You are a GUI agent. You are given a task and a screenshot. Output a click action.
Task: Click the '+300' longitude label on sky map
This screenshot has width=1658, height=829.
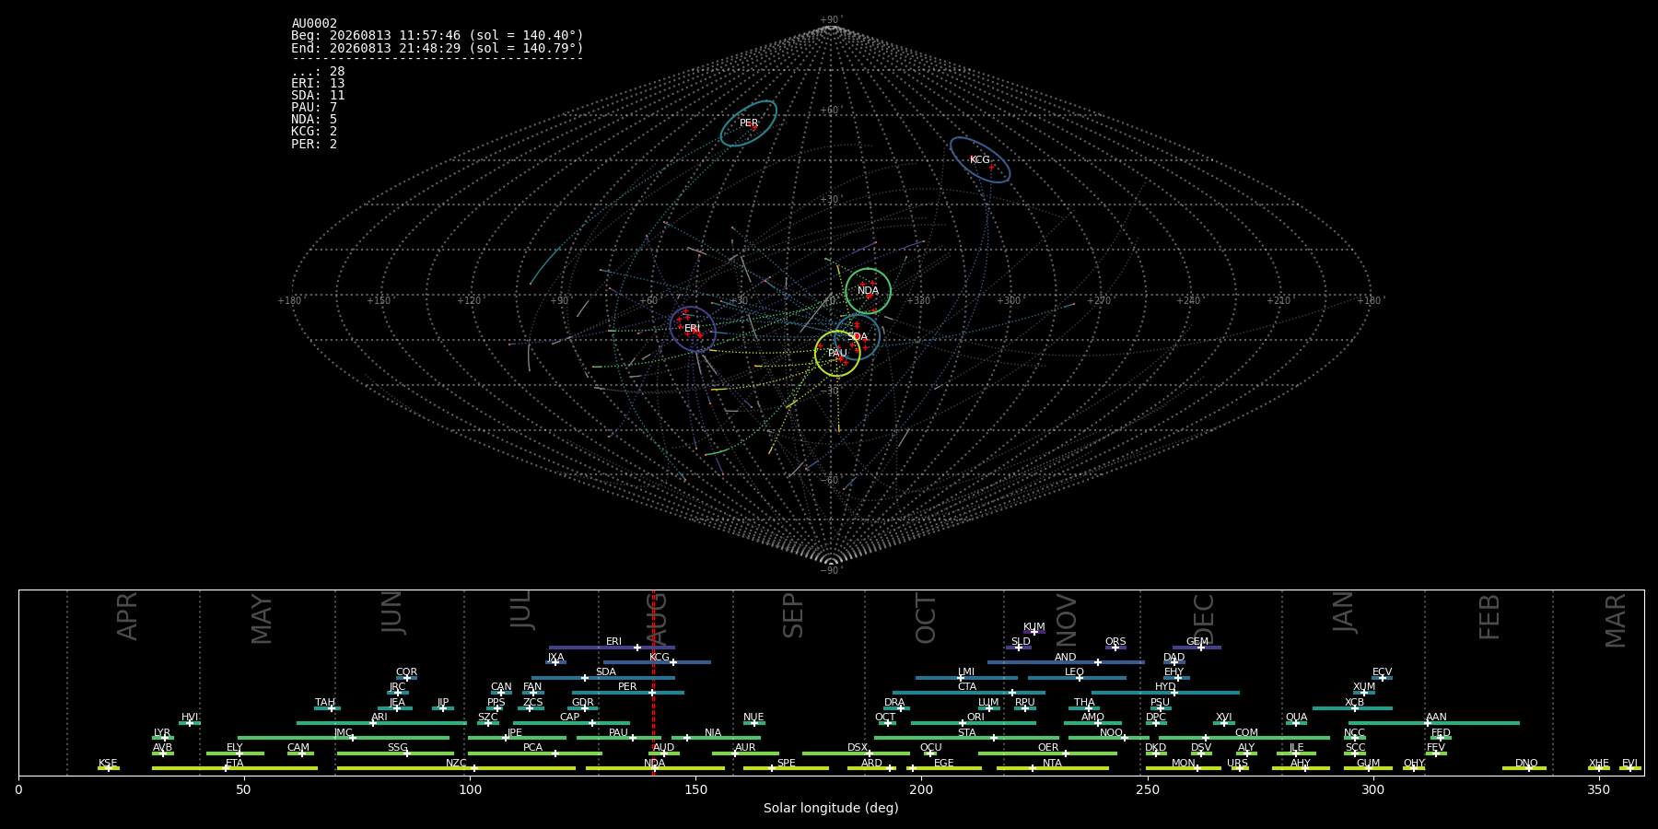pyautogui.click(x=1009, y=301)
